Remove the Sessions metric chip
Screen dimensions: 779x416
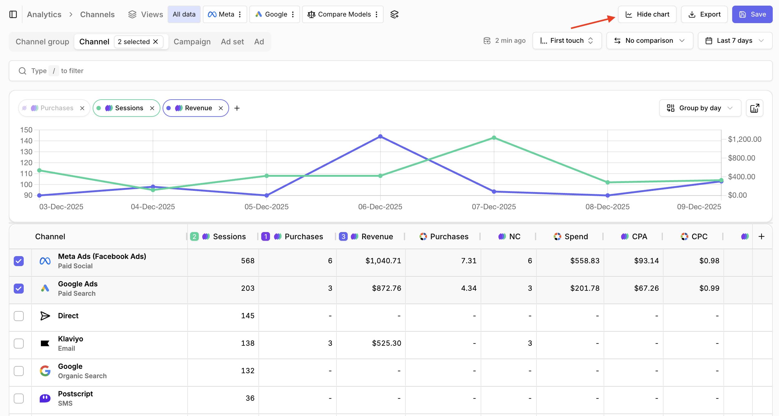[x=152, y=108]
